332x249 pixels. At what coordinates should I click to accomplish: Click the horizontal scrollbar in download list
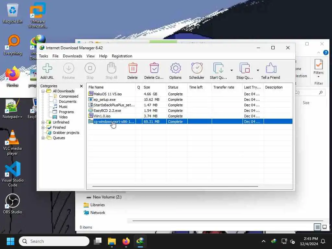pyautogui.click(x=175, y=186)
